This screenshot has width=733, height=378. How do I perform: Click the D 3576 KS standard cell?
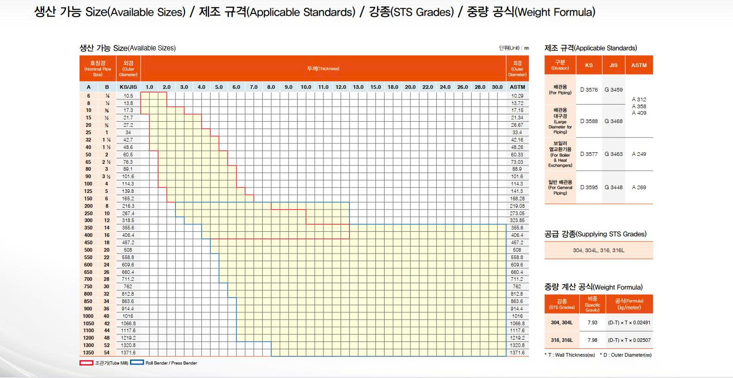coord(589,90)
